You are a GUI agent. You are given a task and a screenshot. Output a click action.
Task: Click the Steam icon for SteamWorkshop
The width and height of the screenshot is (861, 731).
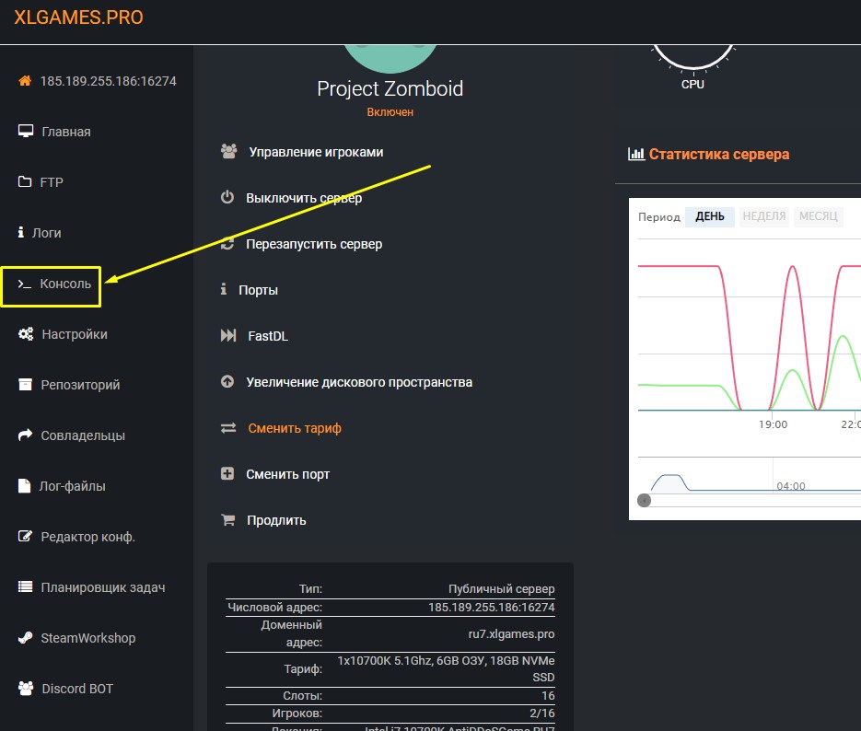[25, 638]
